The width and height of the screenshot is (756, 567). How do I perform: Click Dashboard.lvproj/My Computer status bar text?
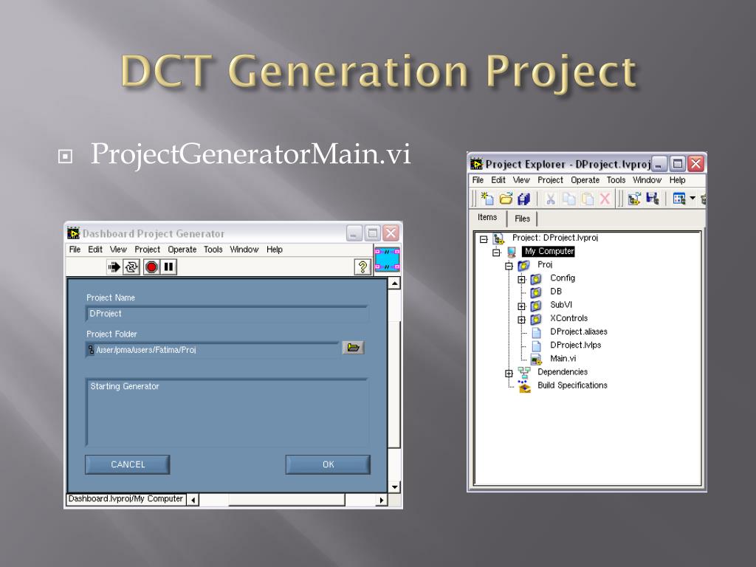pyautogui.click(x=126, y=498)
